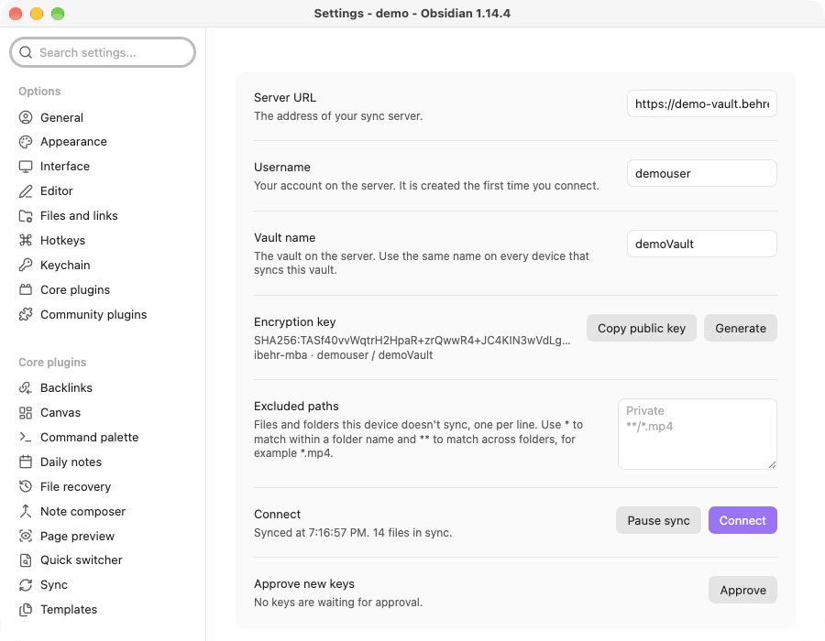
Task: Click the Files and links label
Action: coord(79,216)
